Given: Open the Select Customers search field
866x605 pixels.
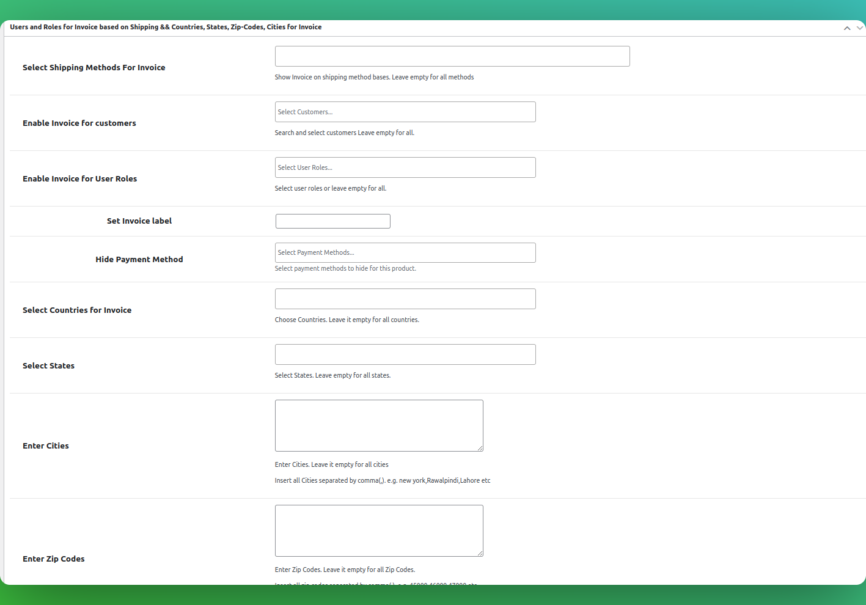Looking at the screenshot, I should (405, 112).
